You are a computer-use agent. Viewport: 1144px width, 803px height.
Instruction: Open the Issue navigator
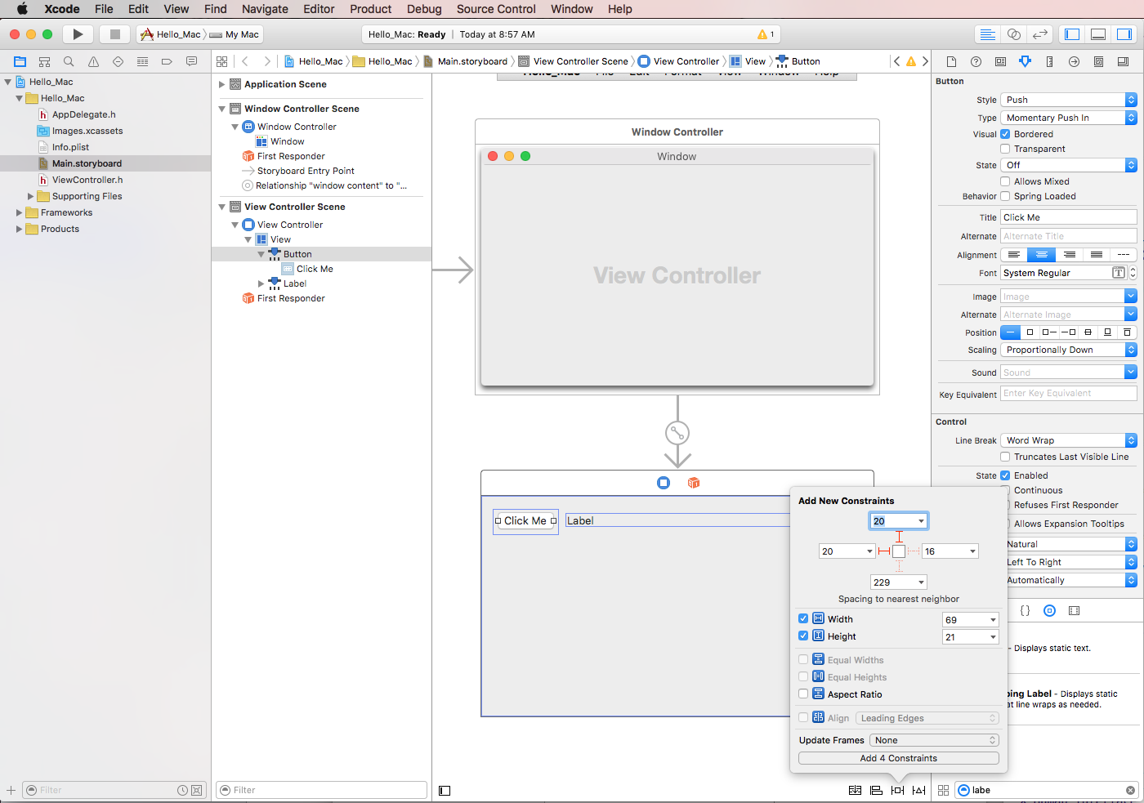(93, 61)
